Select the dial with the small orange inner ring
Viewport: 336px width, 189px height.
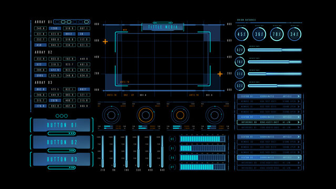pyautogui.click(x=180, y=115)
